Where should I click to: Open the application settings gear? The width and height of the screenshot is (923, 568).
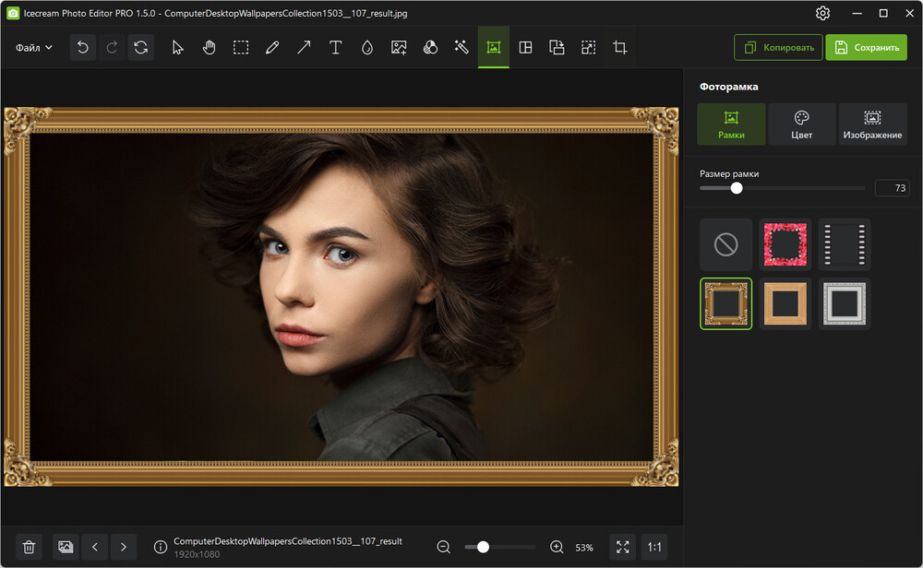[x=822, y=13]
